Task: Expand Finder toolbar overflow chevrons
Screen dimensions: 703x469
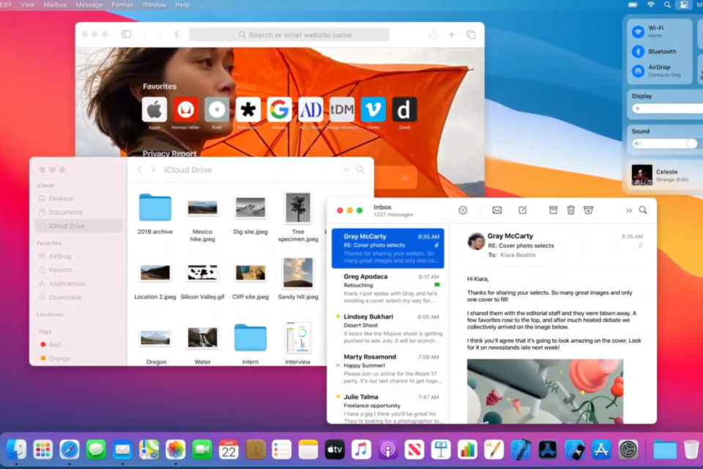Action: pyautogui.click(x=346, y=169)
